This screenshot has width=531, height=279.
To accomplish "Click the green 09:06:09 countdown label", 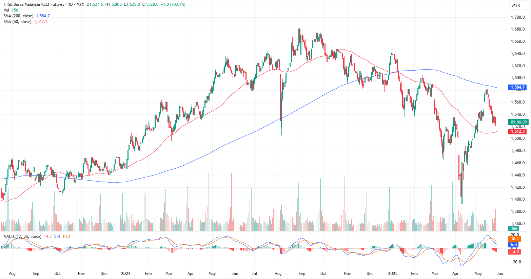I will tap(519, 122).
